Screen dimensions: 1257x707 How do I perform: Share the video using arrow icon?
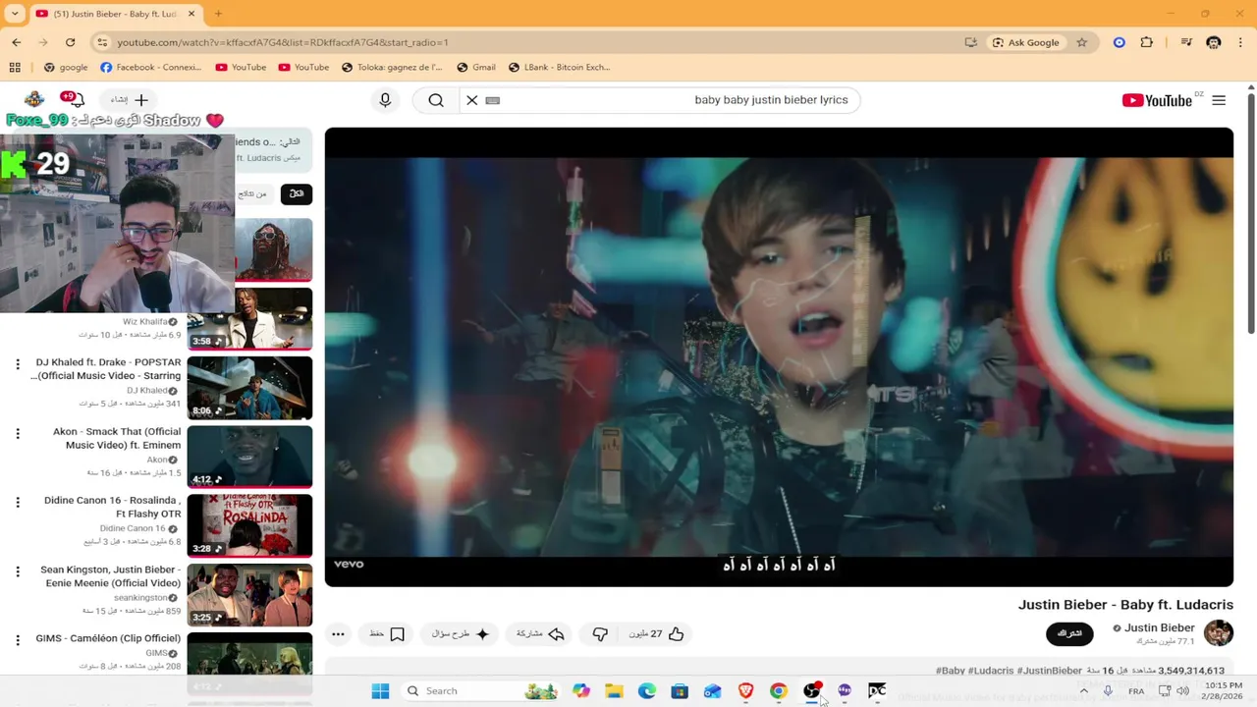click(540, 634)
